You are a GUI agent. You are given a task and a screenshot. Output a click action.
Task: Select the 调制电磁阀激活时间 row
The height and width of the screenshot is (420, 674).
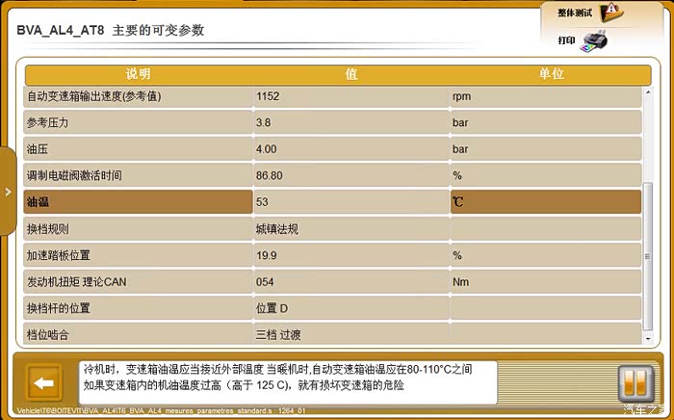332,175
